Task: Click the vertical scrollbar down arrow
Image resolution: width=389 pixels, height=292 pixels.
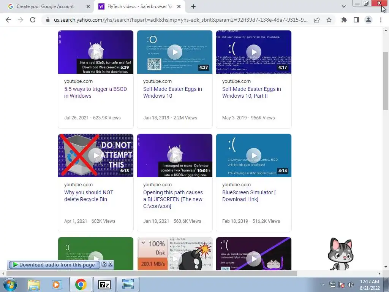Action: tap(386, 267)
